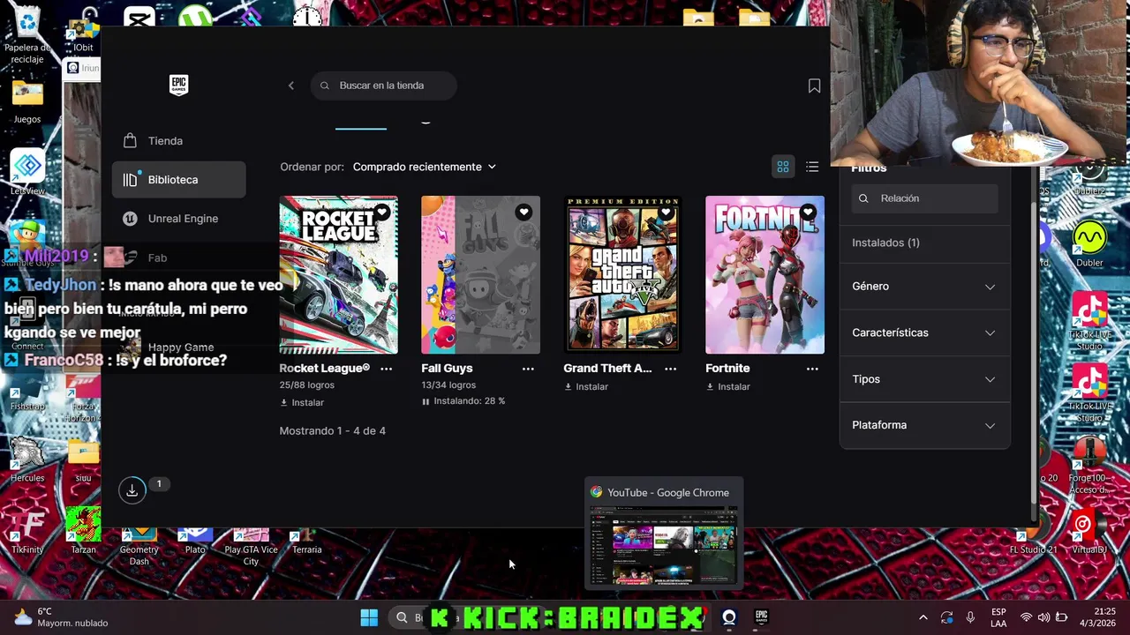Toggle favorite heart on Rocket League
The height and width of the screenshot is (635, 1130).
(x=381, y=213)
